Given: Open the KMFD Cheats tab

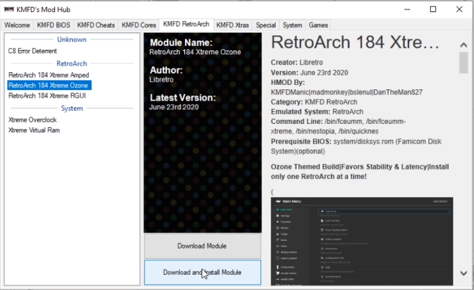Looking at the screenshot, I should (96, 25).
